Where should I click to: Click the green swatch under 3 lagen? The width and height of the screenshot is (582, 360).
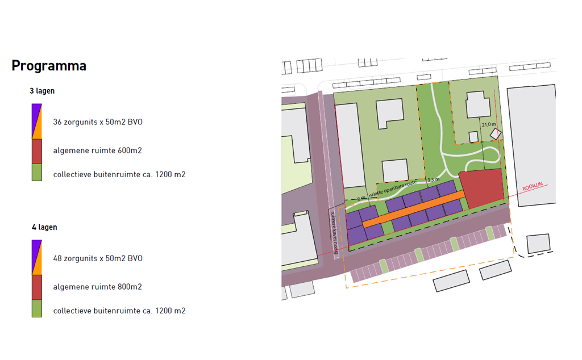(x=36, y=172)
